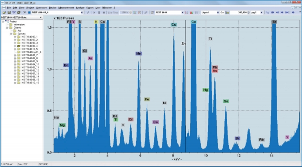302x167 pixels.
Task: Start measurement with the play button
Action: [94, 12]
